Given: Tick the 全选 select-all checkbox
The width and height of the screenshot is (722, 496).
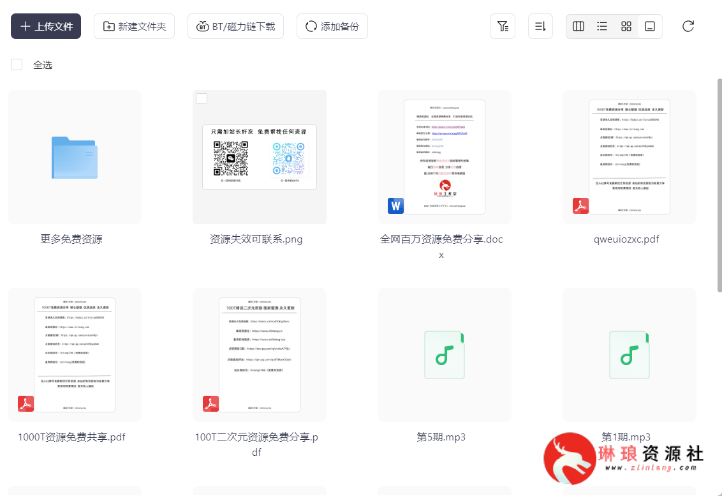Looking at the screenshot, I should [x=17, y=64].
